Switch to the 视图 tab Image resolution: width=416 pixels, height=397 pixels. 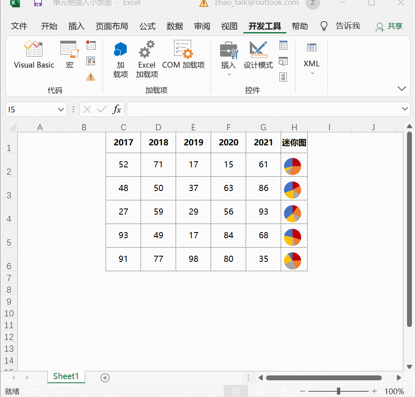[x=229, y=26]
